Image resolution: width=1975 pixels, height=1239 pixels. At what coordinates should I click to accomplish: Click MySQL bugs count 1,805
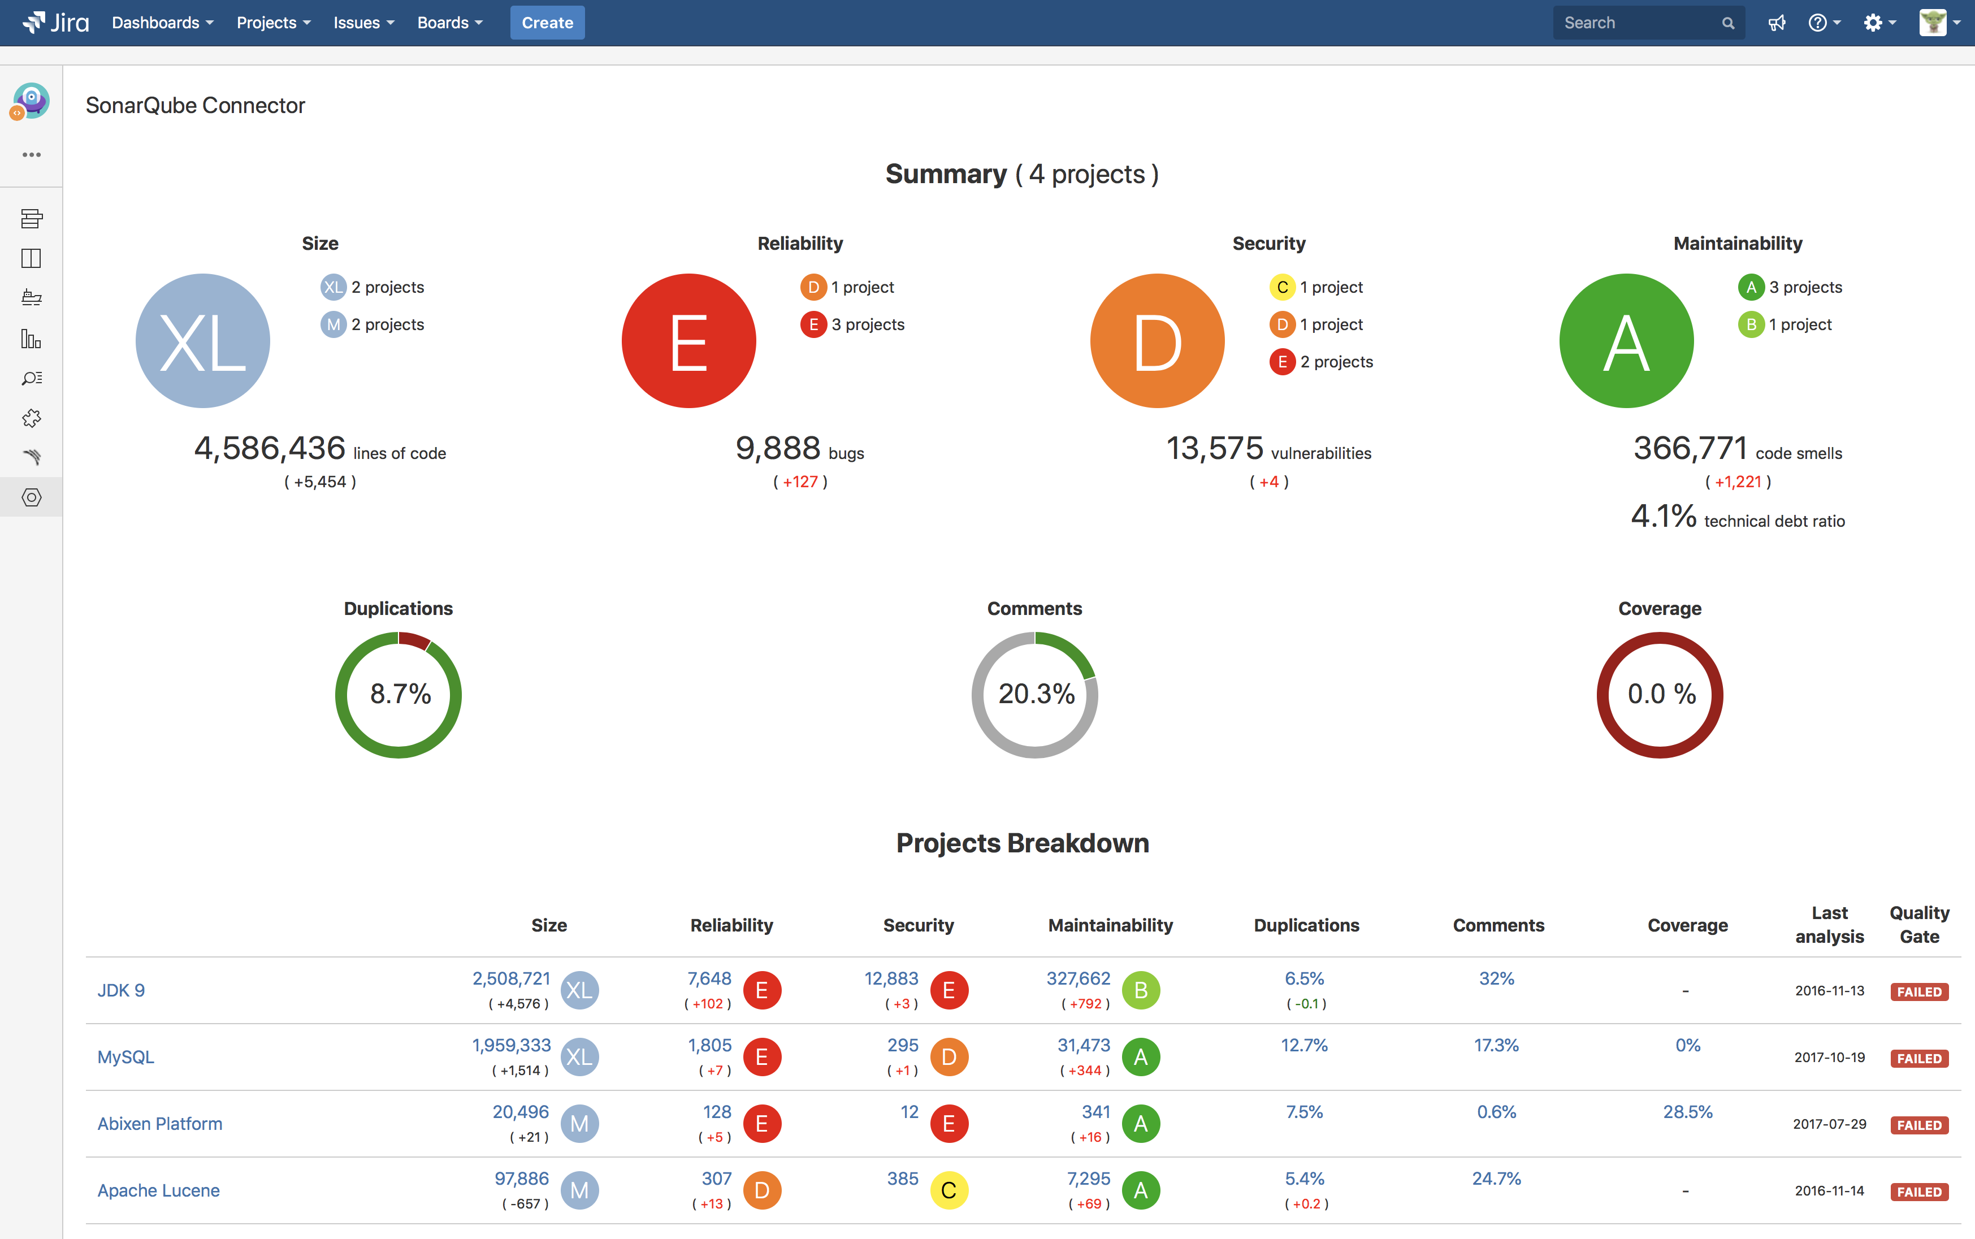click(710, 1045)
